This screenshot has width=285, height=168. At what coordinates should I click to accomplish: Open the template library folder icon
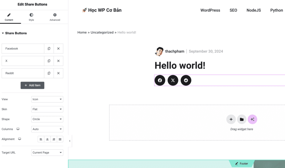pyautogui.click(x=242, y=119)
